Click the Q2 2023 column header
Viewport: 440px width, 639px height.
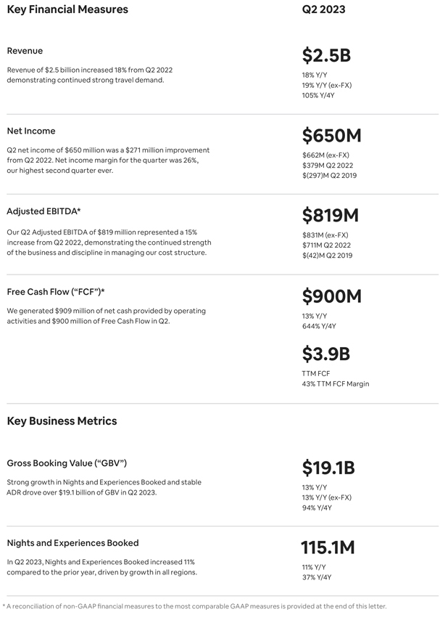tap(323, 9)
